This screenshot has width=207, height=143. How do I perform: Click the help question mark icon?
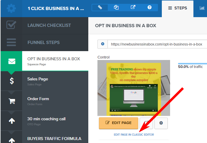[149, 7]
